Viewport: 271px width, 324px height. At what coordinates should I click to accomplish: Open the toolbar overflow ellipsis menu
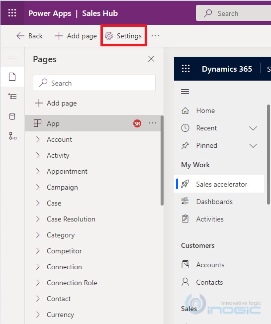pos(155,36)
